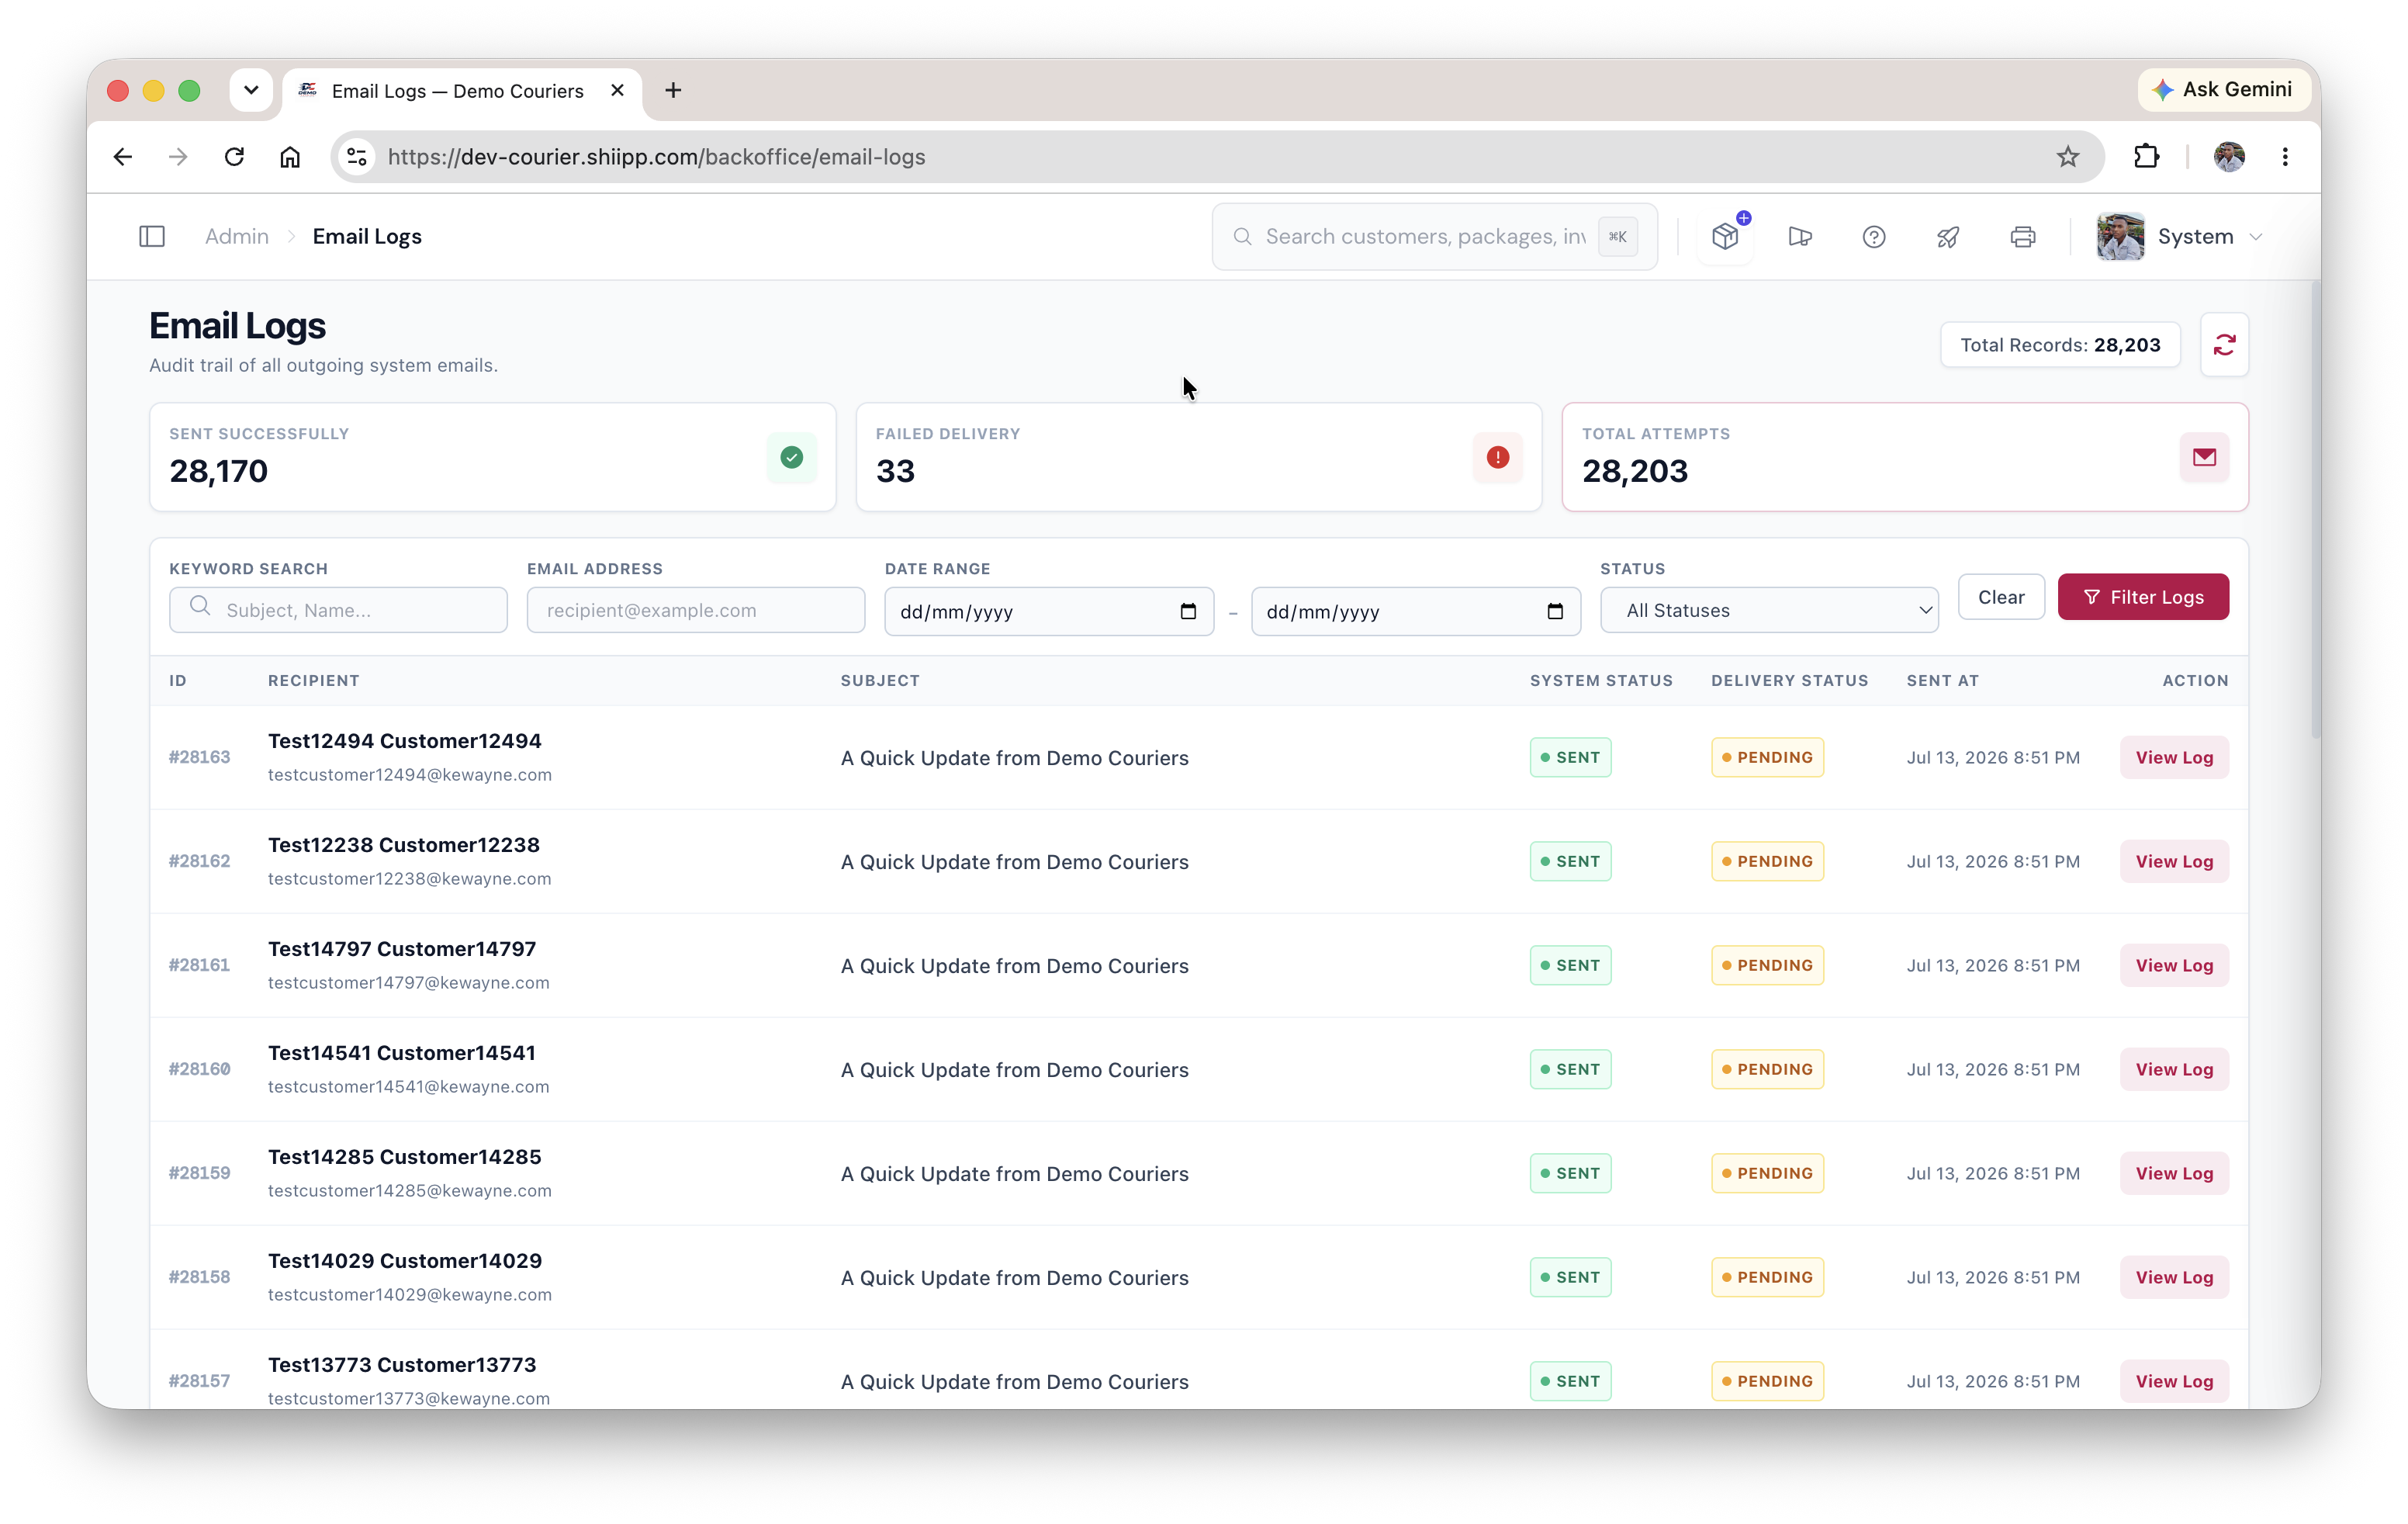Click Total Records: 28,203 badge
Screen dimensions: 2408x1524
tap(2060, 345)
